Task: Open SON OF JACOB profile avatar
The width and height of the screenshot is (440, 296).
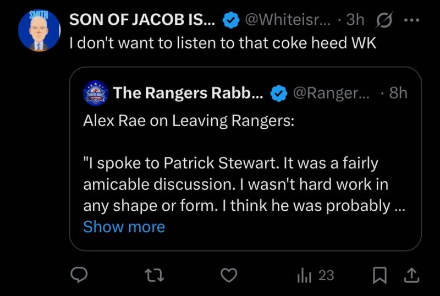Action: (x=39, y=31)
